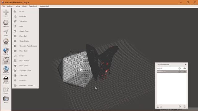The width and height of the screenshot is (198, 111).
Task: Select the Meshmix tool
Action: tap(6, 23)
